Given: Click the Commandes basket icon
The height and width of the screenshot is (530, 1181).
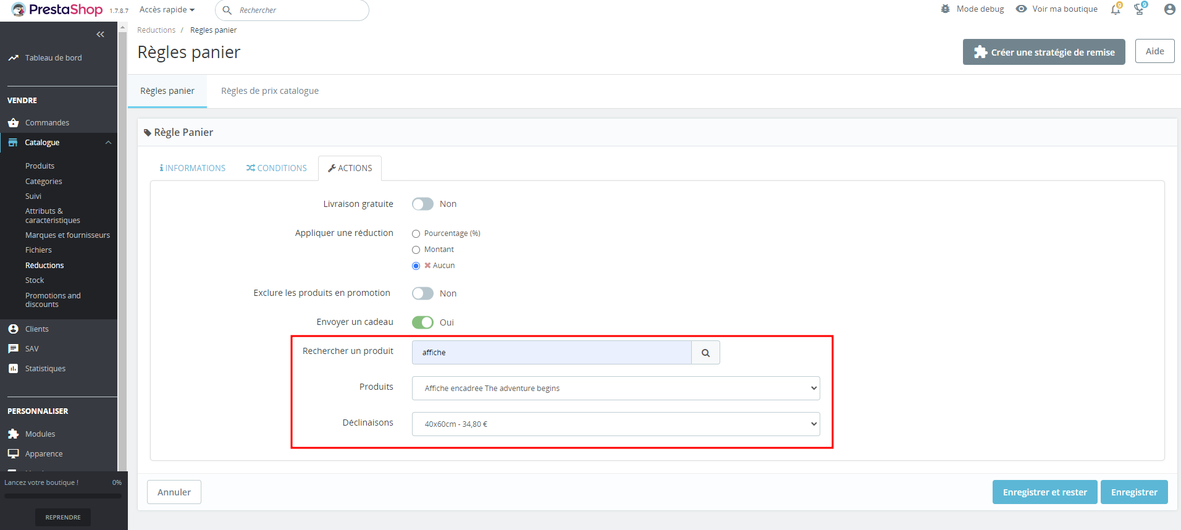Looking at the screenshot, I should [13, 122].
